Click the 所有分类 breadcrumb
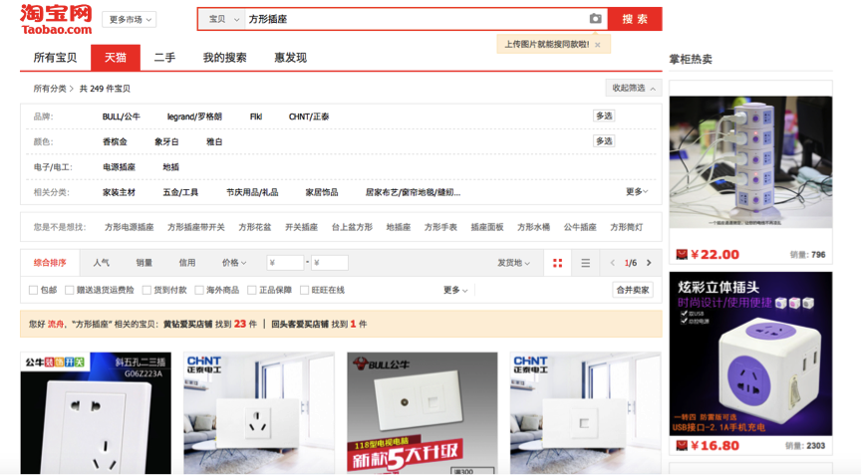Screen dimensions: 862x475 coord(50,89)
